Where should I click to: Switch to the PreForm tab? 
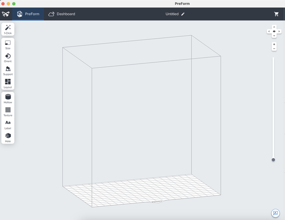point(28,14)
